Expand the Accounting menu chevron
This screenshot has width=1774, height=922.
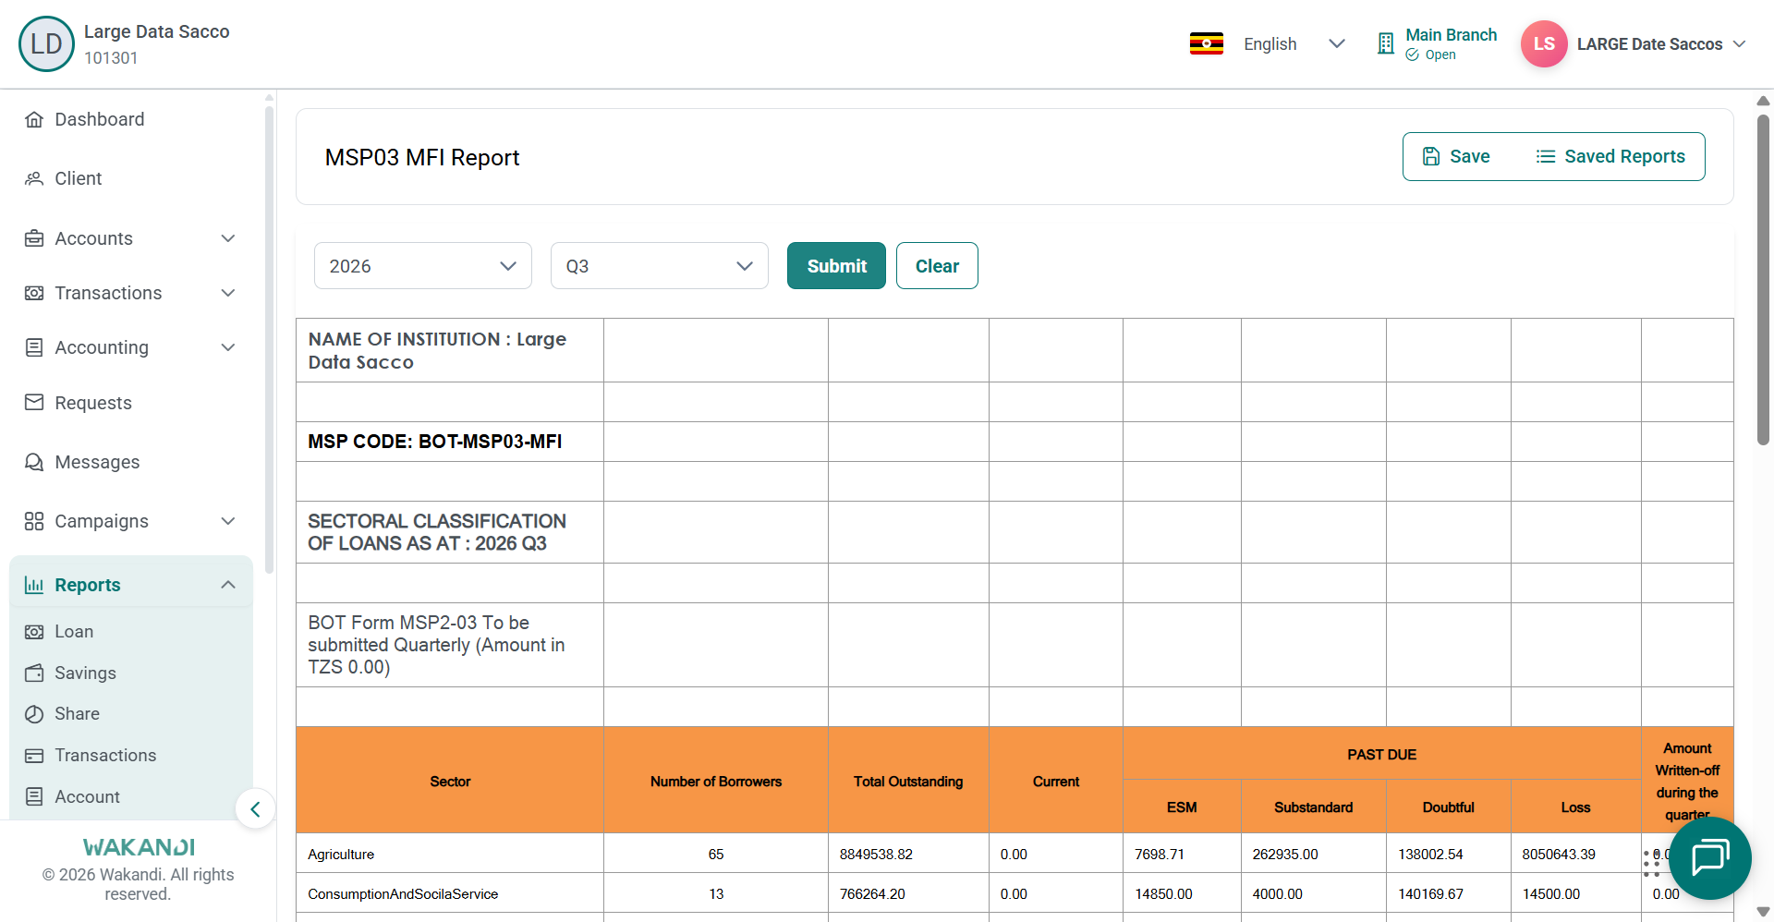[228, 347]
